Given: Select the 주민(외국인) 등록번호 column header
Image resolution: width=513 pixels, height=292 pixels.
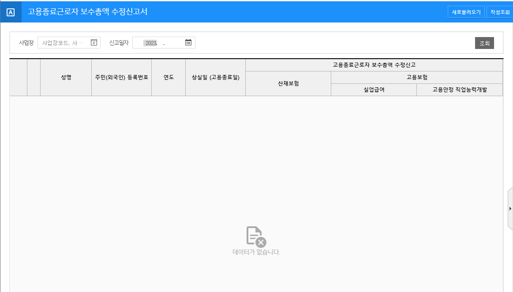Looking at the screenshot, I should coord(122,78).
